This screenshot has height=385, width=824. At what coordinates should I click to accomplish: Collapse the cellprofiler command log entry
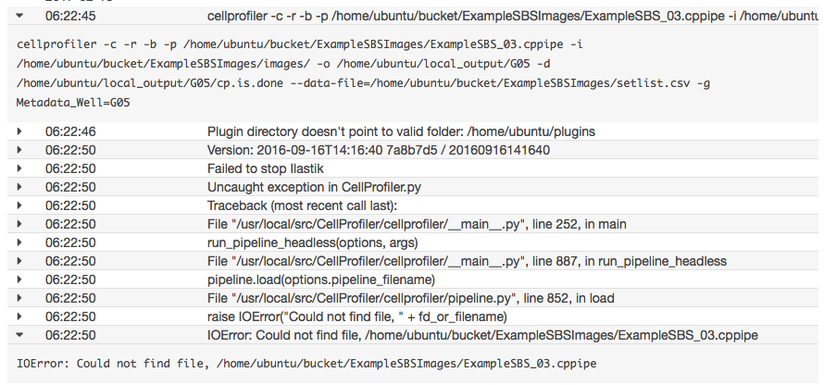tap(19, 18)
